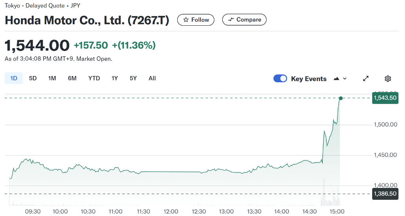
Task: Switch to the 5D range
Action: pyautogui.click(x=33, y=78)
